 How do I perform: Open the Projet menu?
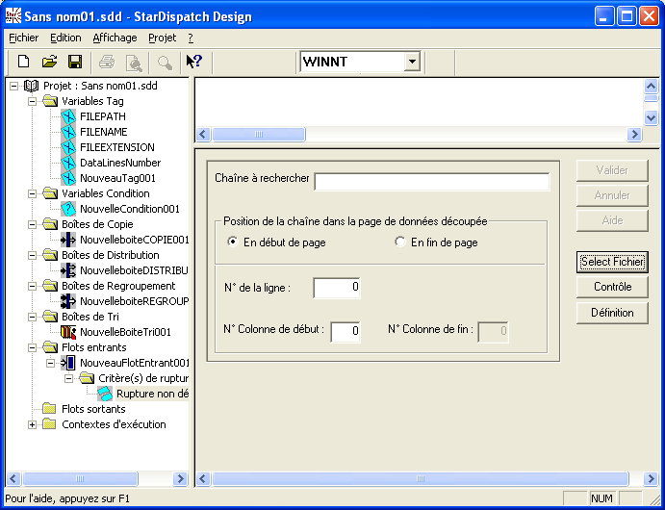pyautogui.click(x=162, y=38)
